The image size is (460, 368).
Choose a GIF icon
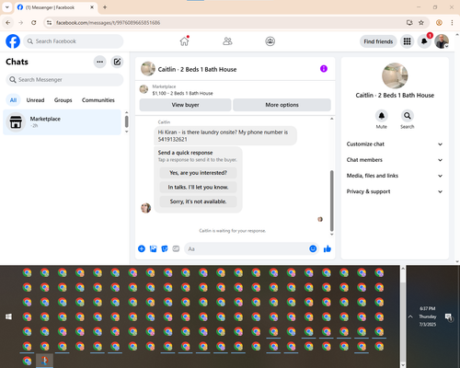176,248
